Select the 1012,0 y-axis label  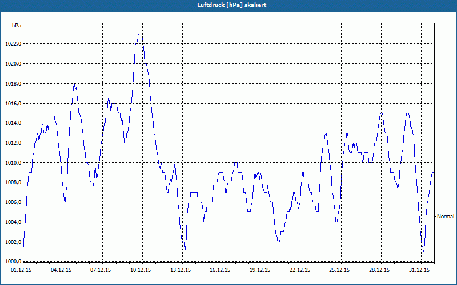[x=13, y=143]
